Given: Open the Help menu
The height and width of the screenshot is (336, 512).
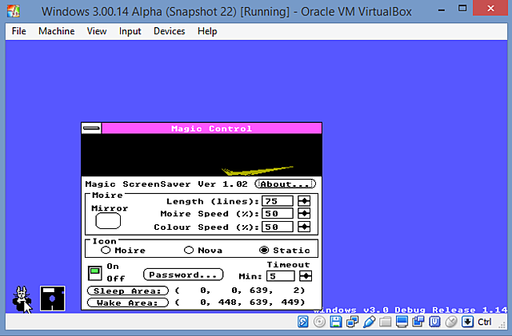Looking at the screenshot, I should [207, 31].
